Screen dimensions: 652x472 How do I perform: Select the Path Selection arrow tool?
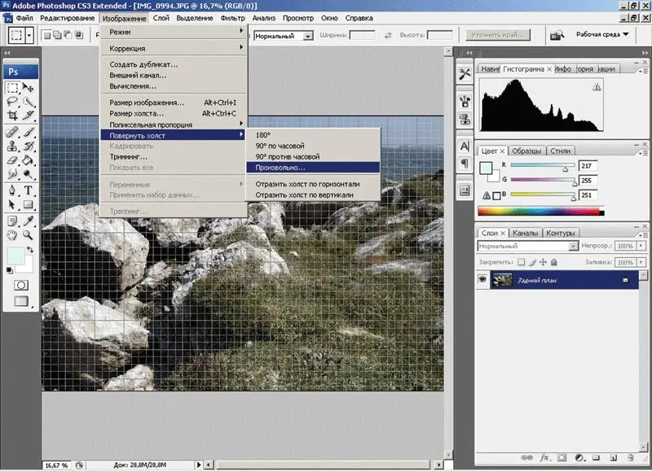click(12, 204)
